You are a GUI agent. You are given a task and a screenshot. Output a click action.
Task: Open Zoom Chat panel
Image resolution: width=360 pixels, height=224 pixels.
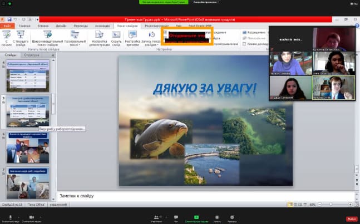[176, 218]
